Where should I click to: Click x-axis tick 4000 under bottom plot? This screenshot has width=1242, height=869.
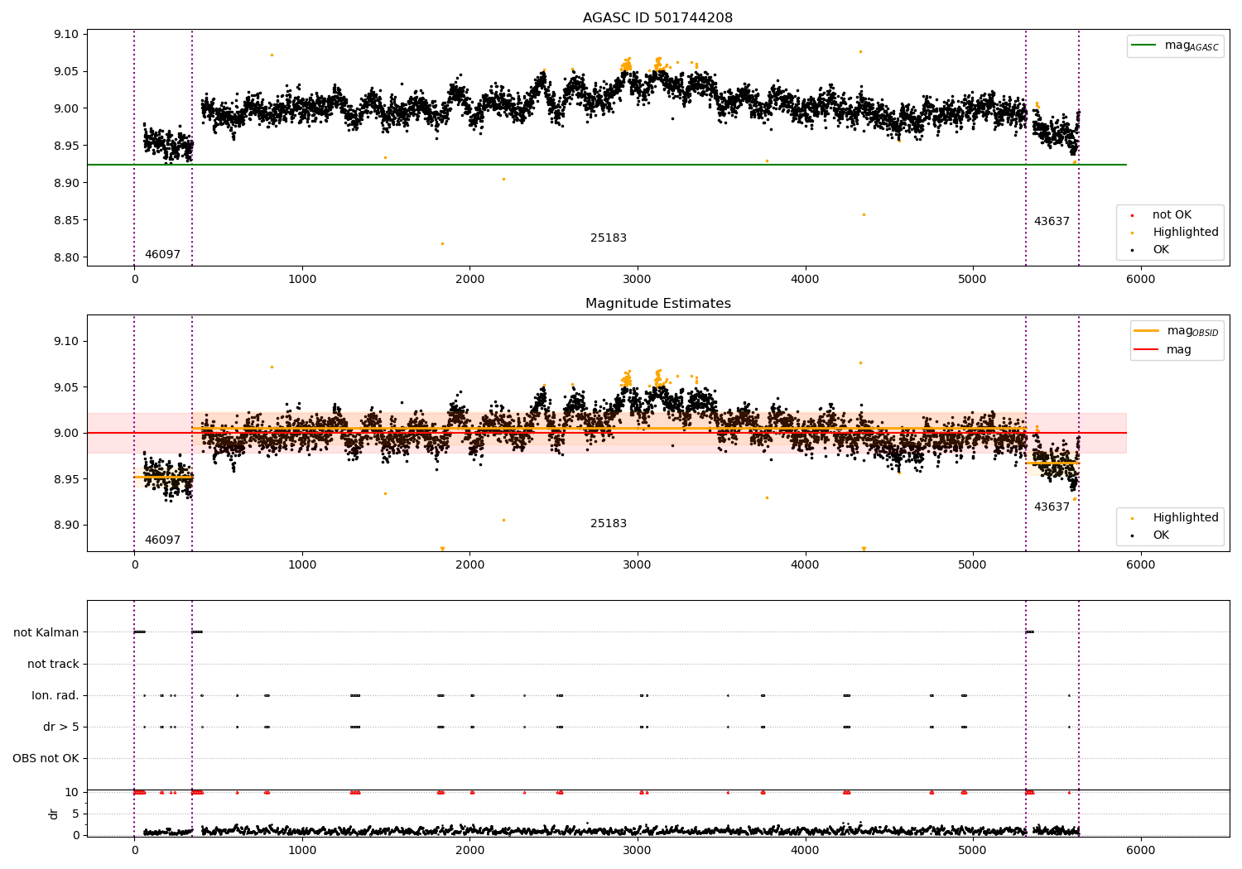tap(806, 851)
